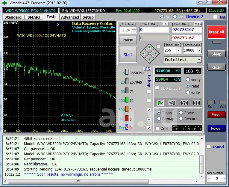Click the red slow block indicator
This screenshot has height=187, width=229.
pos(127,118)
